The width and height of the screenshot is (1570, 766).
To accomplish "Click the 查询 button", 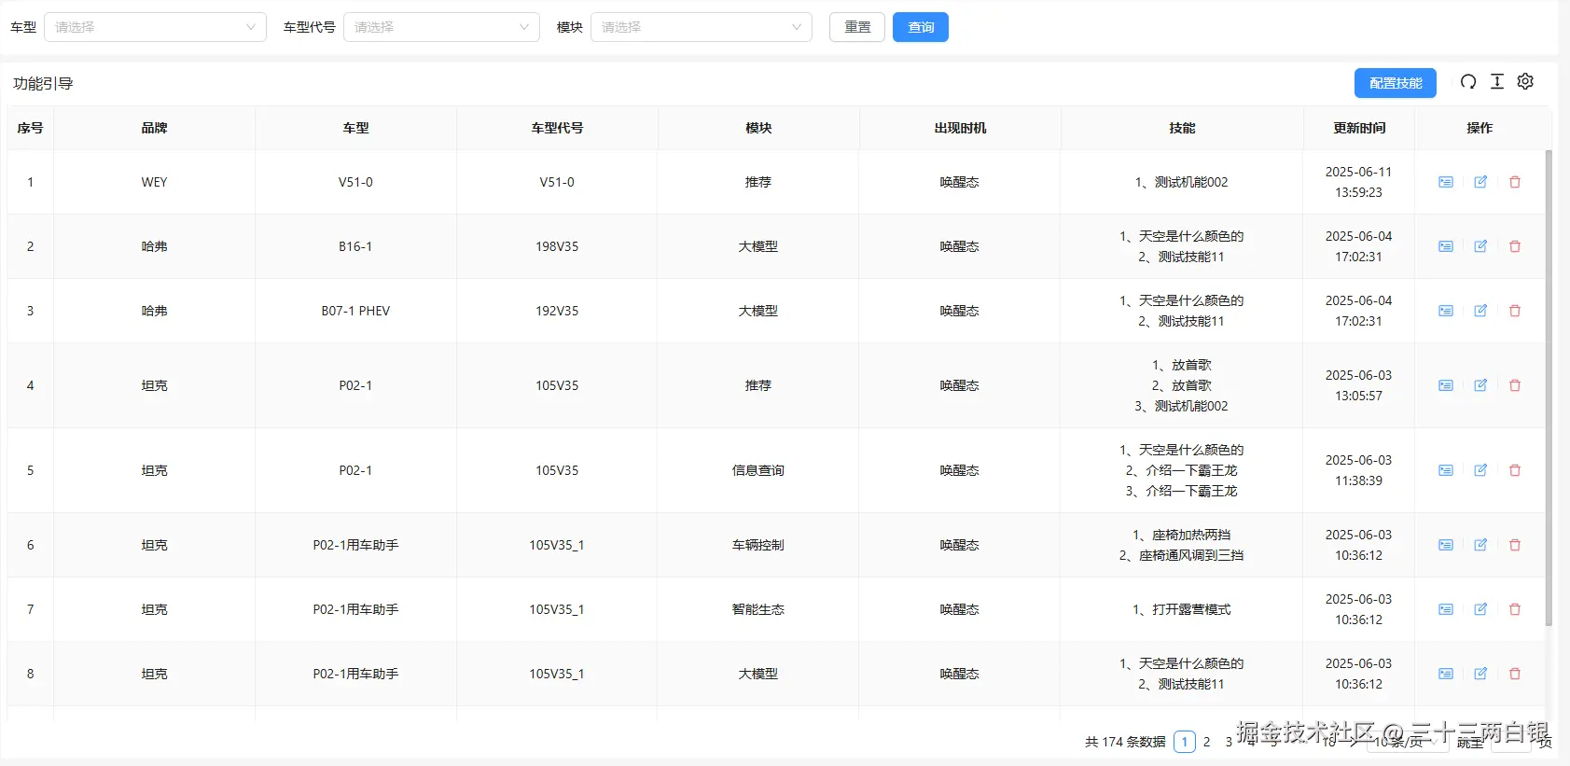I will pos(921,27).
